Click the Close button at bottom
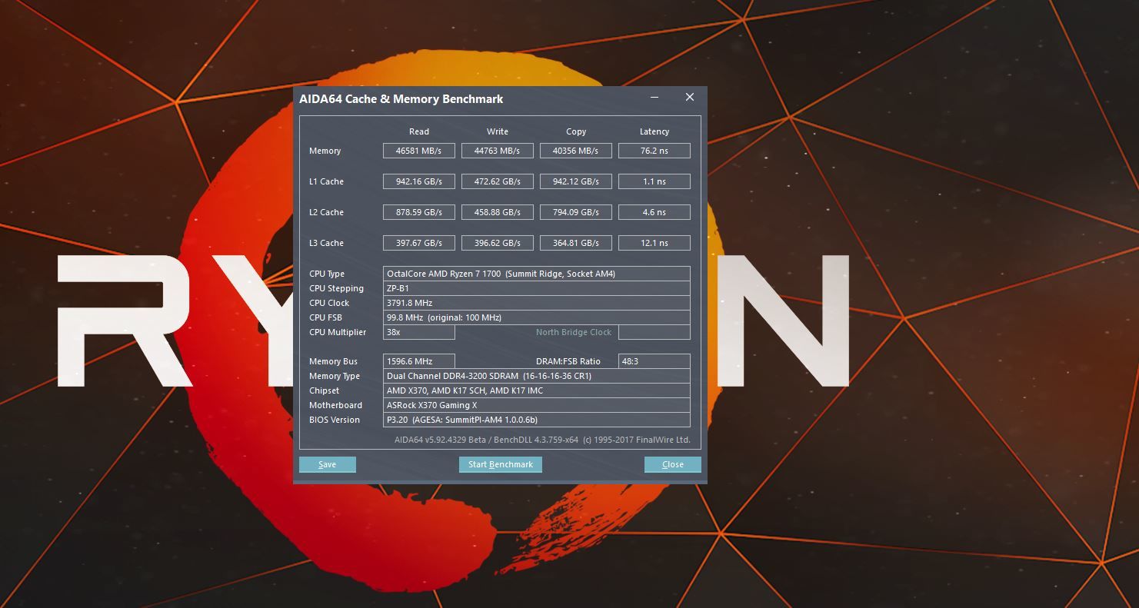The height and width of the screenshot is (608, 1139). pos(673,464)
